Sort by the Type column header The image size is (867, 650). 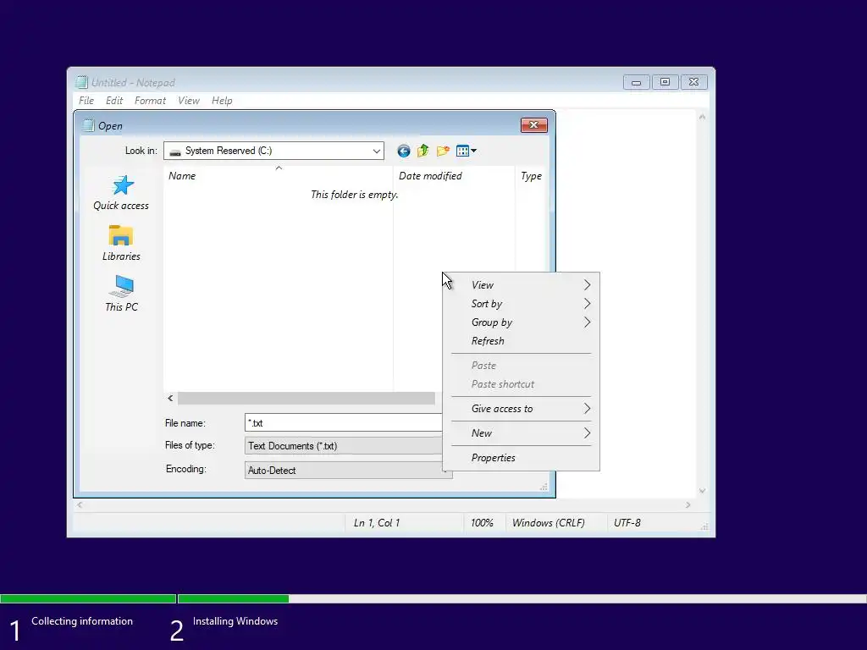point(531,176)
